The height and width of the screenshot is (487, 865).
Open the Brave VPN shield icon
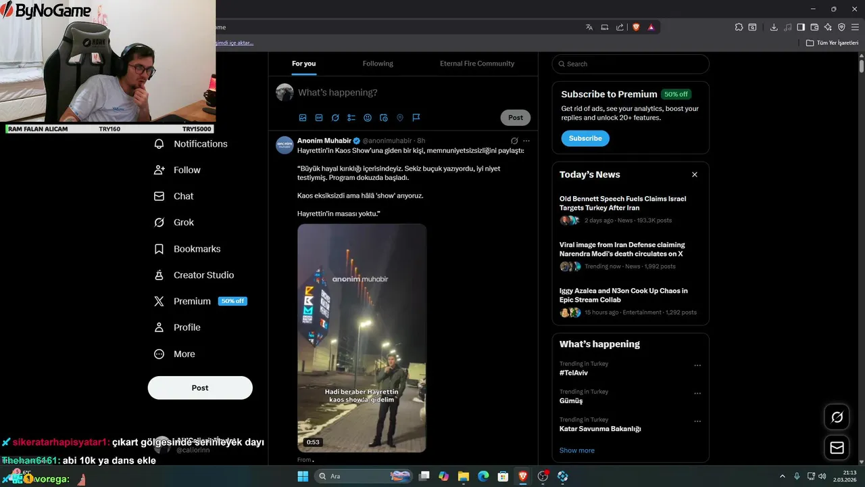(x=841, y=27)
